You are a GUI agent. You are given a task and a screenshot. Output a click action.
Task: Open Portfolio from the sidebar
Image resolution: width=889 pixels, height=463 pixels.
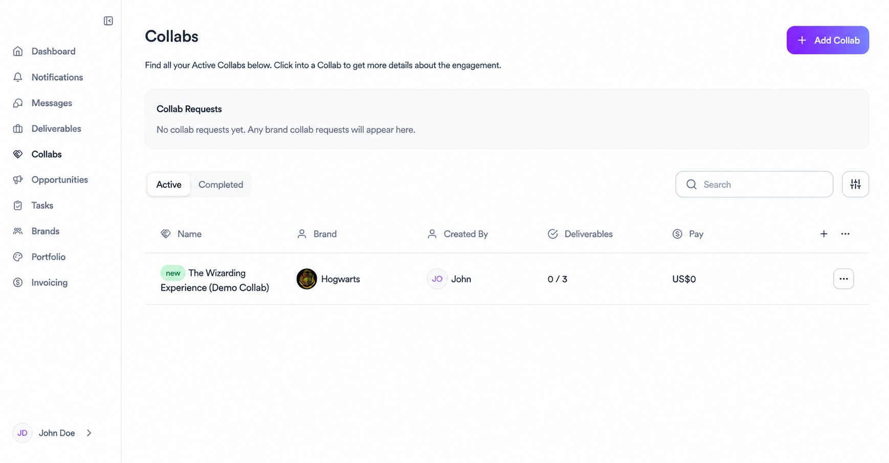(x=48, y=257)
